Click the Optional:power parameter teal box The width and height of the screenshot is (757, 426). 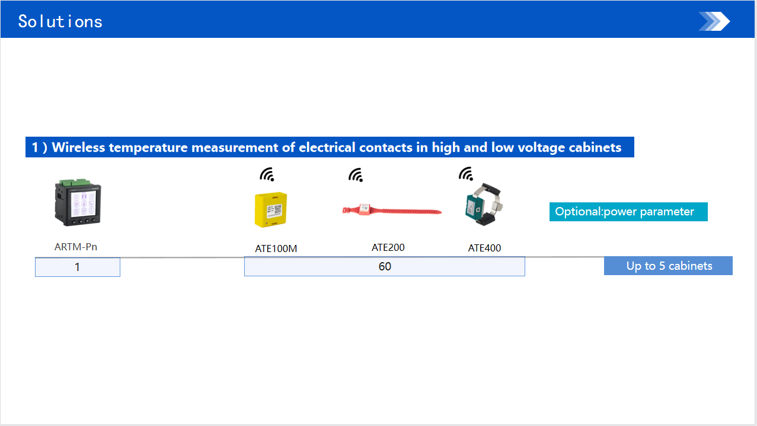628,212
